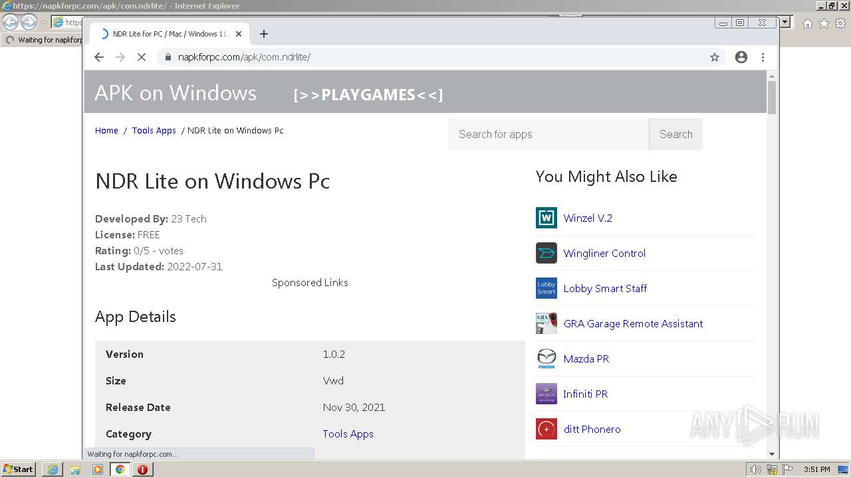The image size is (851, 478).
Task: Open the Lobby Smart Staff app icon
Action: [x=547, y=288]
